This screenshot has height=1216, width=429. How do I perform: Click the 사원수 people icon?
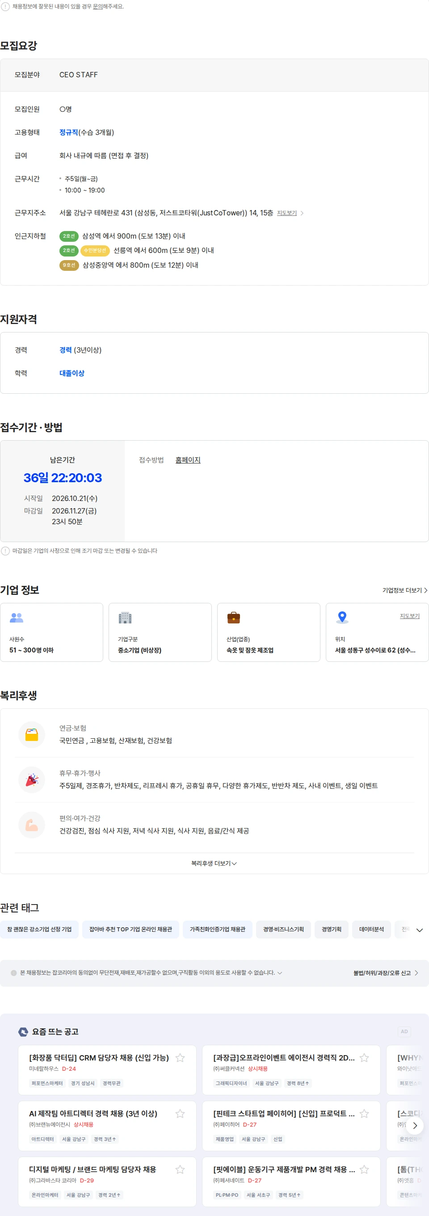point(17,618)
